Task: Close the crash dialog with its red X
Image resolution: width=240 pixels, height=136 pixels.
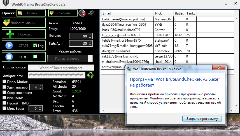Action: click(x=219, y=68)
